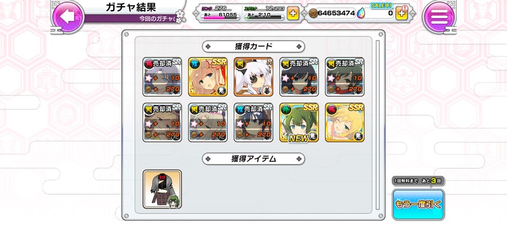
Task: Click the results panel vertical scrollbar
Action: [377, 124]
